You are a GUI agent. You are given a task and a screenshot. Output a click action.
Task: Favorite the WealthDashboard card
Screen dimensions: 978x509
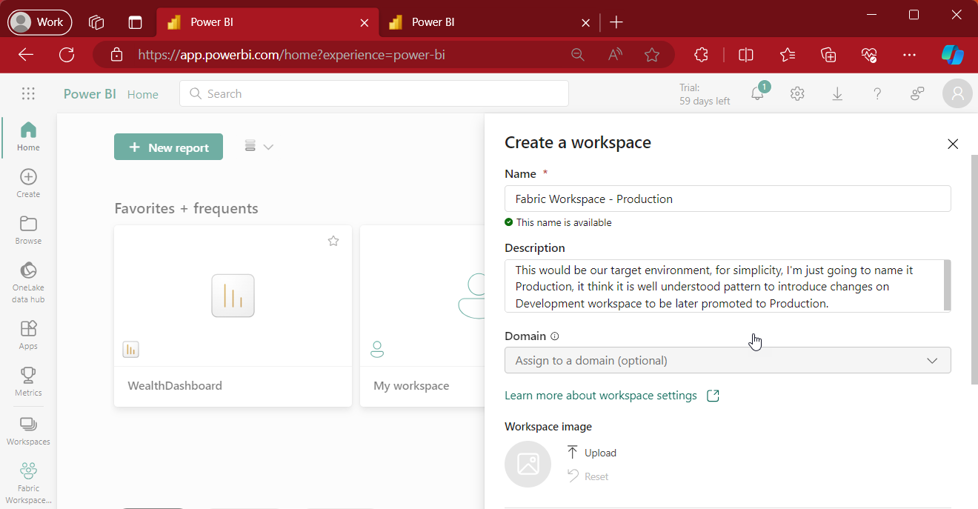point(333,241)
